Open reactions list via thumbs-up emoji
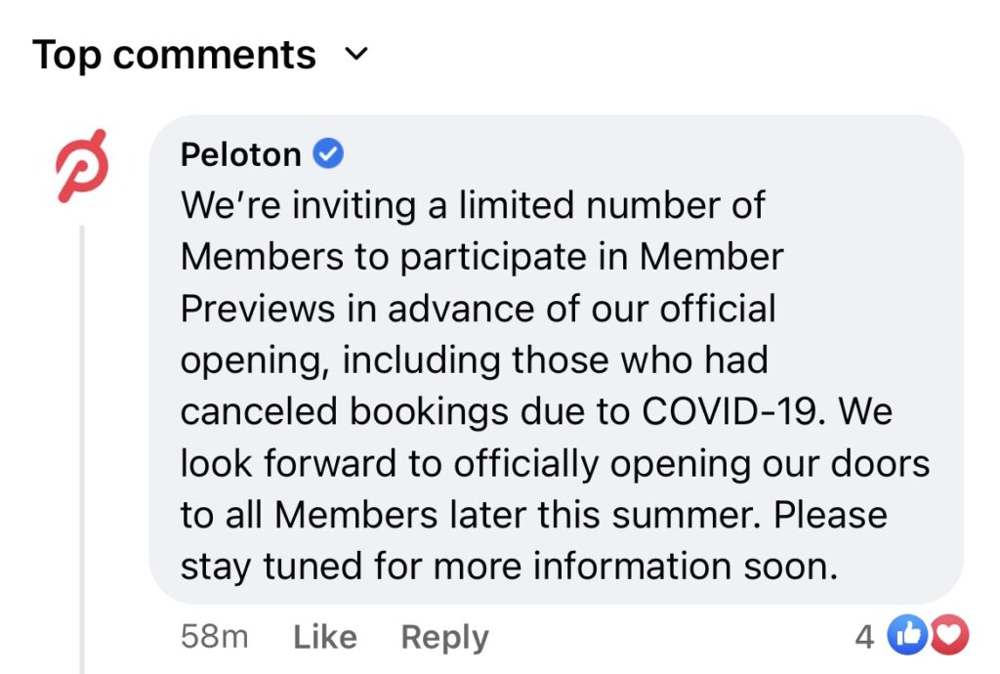Image resolution: width=1000 pixels, height=674 pixels. (x=908, y=635)
